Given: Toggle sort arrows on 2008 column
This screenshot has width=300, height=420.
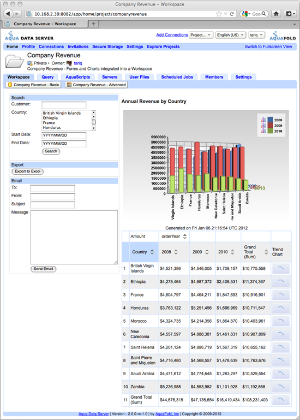Looking at the screenshot, I should [176, 252].
